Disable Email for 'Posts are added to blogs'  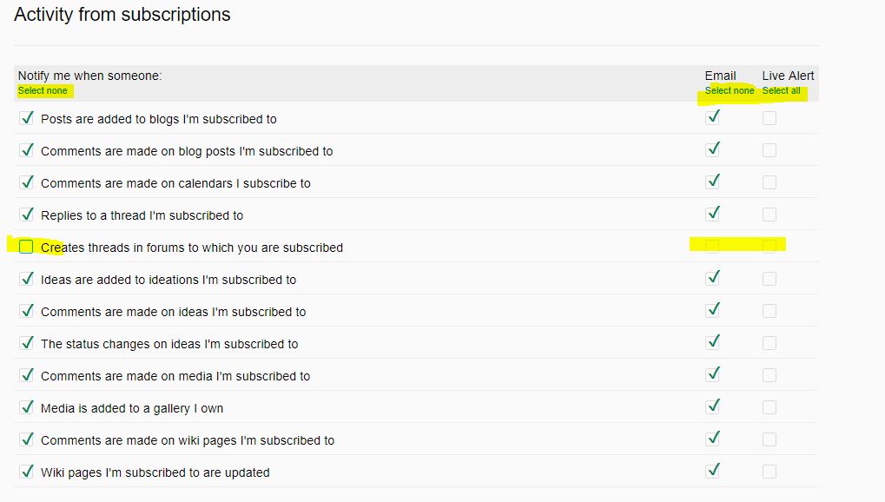click(713, 118)
